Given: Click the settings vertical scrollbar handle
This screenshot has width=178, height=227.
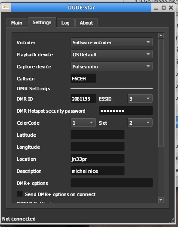Looking at the screenshot, I should click(161, 93).
